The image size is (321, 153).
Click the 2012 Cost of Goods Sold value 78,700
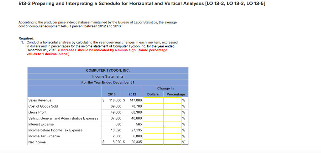tap(137, 106)
